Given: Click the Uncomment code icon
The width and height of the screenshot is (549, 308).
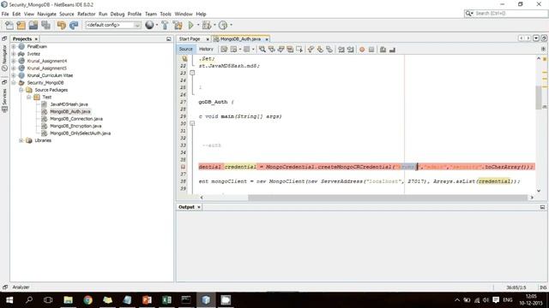Looking at the screenshot, I should coord(393,50).
